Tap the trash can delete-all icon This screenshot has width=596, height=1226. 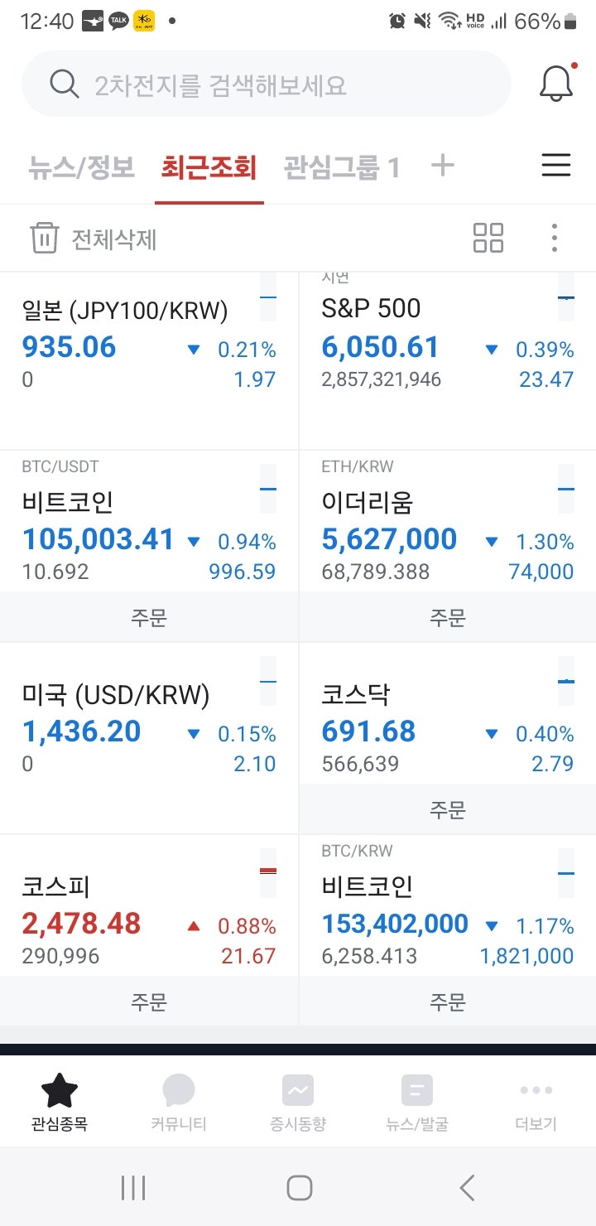(45, 238)
